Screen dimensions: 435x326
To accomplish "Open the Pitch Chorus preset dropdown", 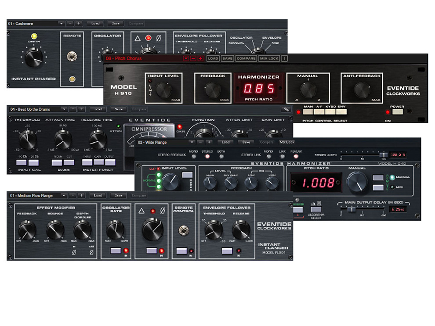I will 185,58.
